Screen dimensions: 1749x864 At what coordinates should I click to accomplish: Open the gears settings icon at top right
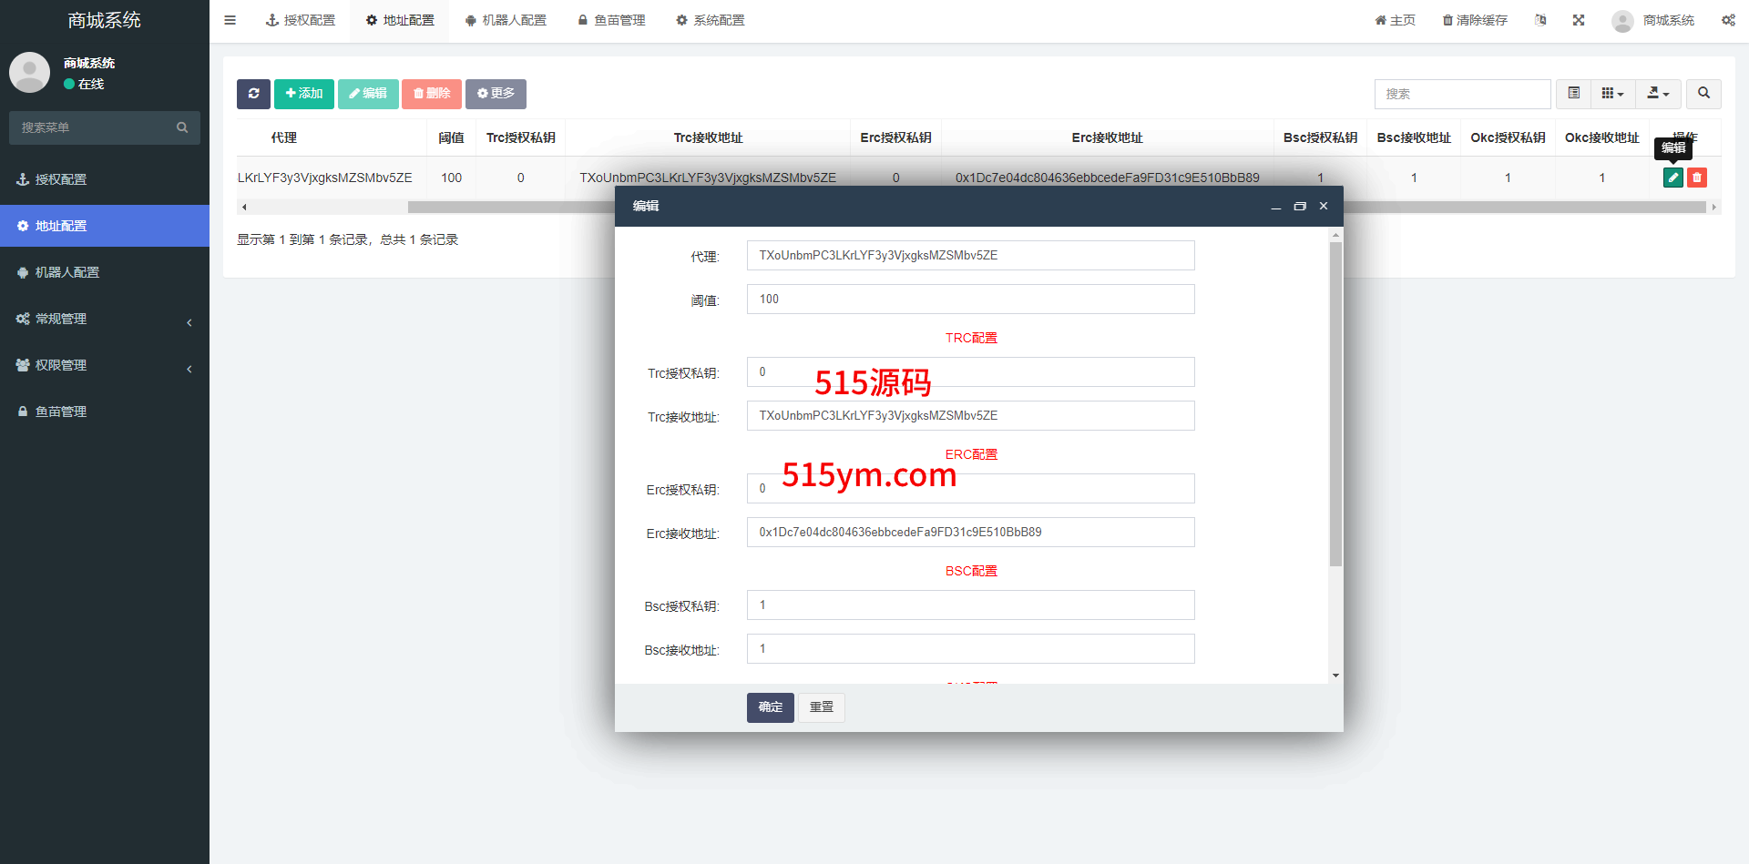coord(1728,20)
